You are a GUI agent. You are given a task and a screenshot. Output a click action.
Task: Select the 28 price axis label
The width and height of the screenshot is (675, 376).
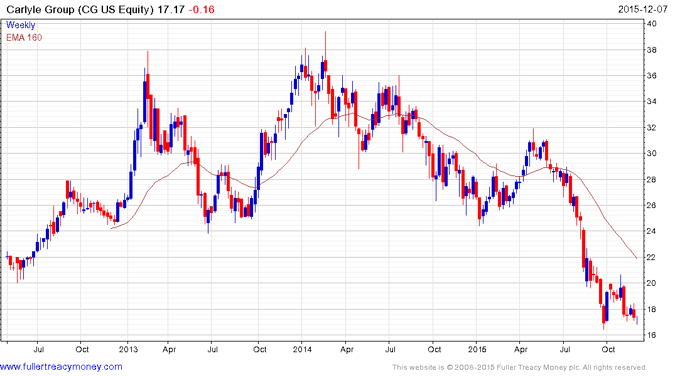pyautogui.click(x=652, y=179)
